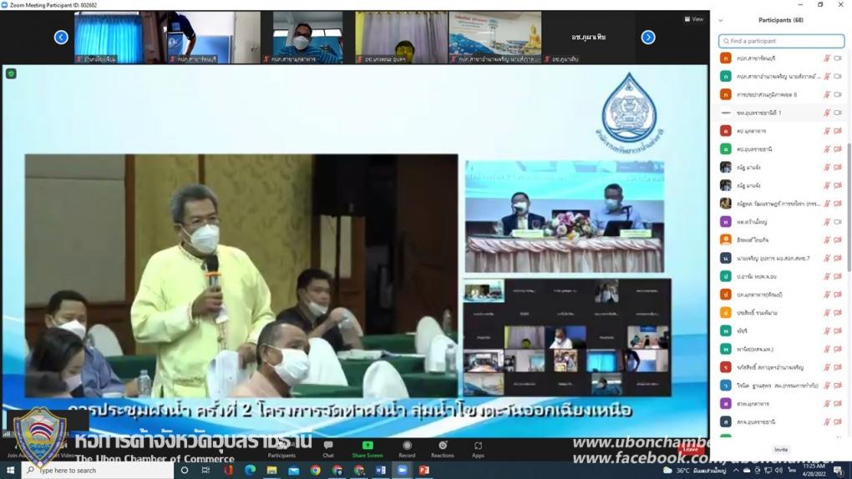Select the อช.ภูผาเทิบ name-only tile
The width and height of the screenshot is (852, 479).
coord(589,37)
